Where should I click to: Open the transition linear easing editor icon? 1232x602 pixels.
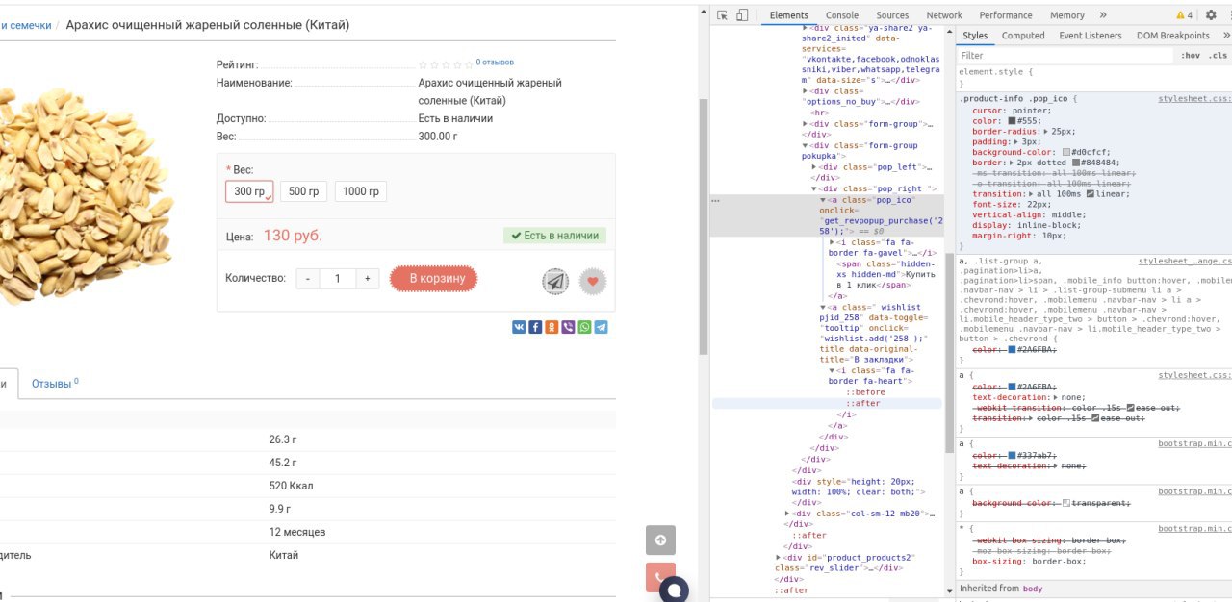coord(1090,194)
